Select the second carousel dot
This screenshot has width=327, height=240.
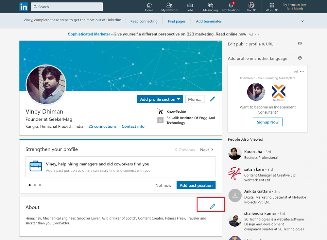[x=35, y=185]
